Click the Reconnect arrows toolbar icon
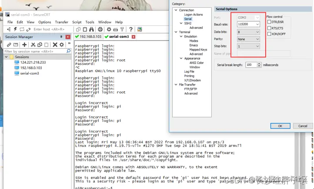The height and width of the screenshot is (189, 314). (x=22, y=29)
